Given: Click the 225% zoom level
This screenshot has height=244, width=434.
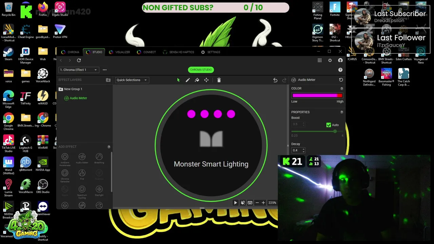Looking at the screenshot, I should [x=272, y=203].
